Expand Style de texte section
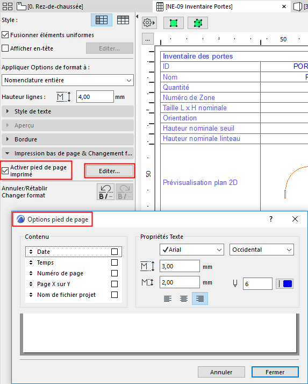The height and width of the screenshot is (384, 308). (68, 111)
